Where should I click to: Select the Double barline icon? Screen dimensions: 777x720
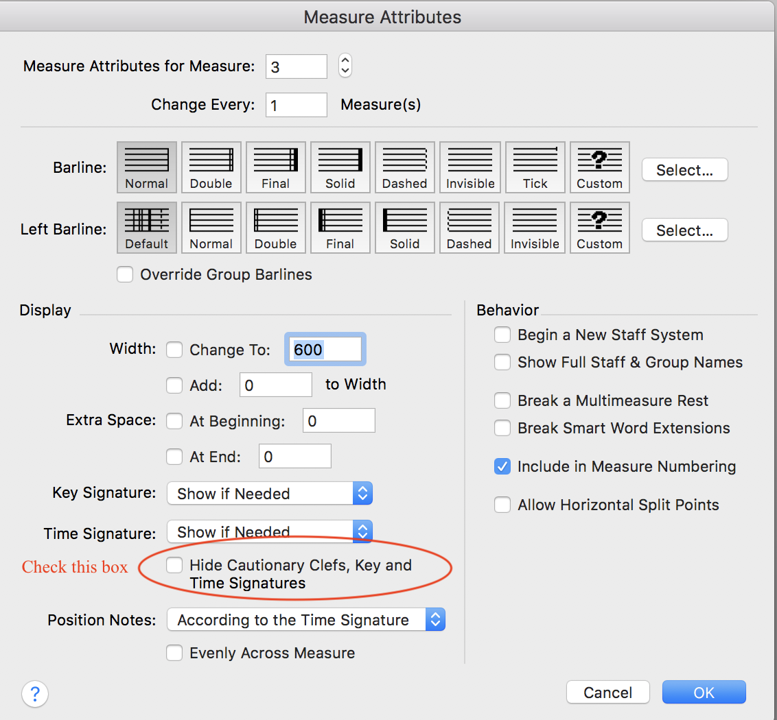[x=211, y=167]
